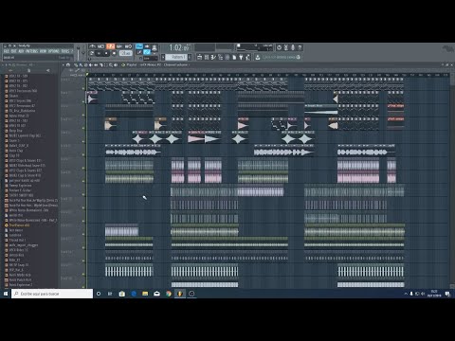This screenshot has height=341, width=455.
Task: Select the playlist Draw pencil tool
Action: coord(76,65)
